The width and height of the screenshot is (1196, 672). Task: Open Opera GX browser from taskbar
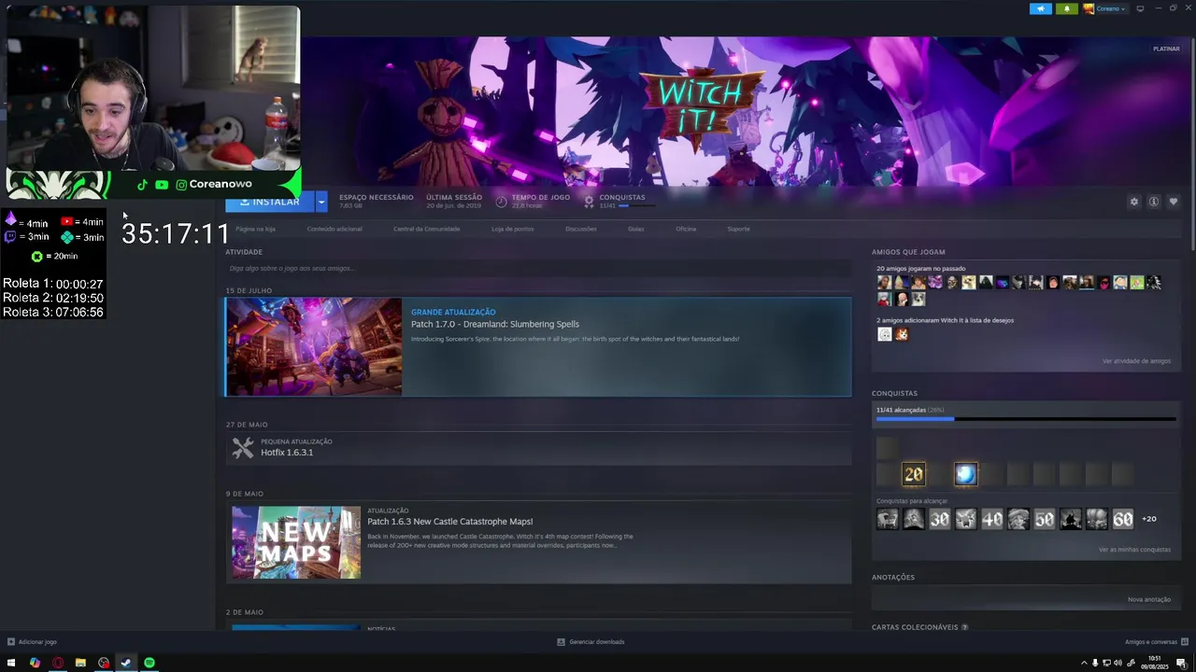pyautogui.click(x=58, y=663)
